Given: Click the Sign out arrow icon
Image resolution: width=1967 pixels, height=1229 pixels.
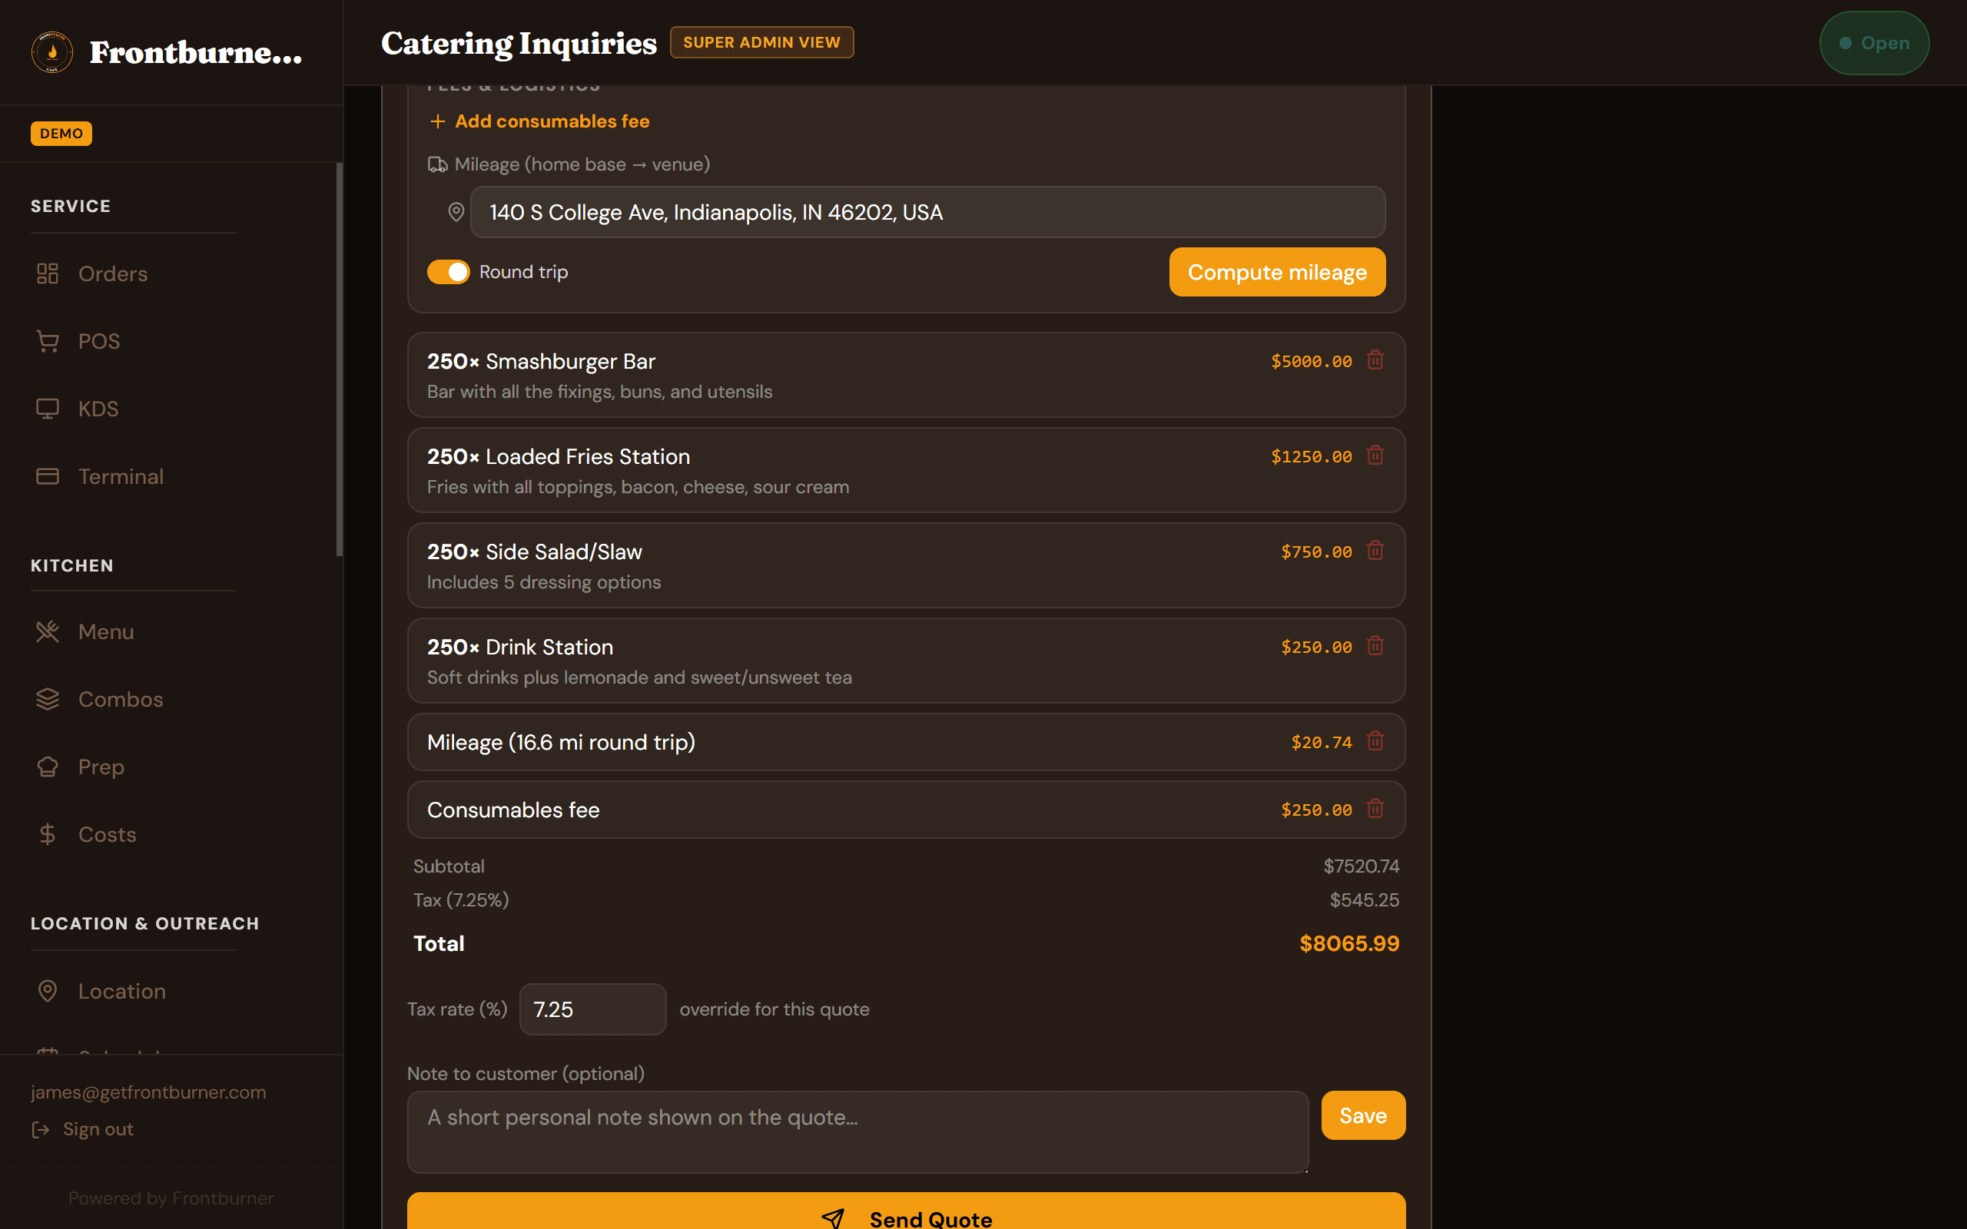Looking at the screenshot, I should pos(41,1129).
